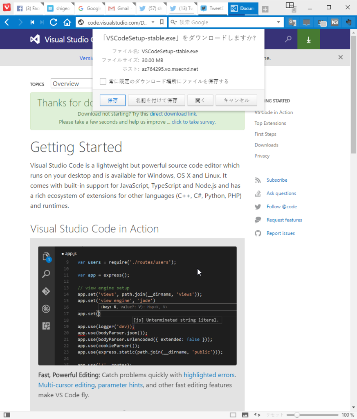The width and height of the screenshot is (357, 419).
Task: Toggle image loading in status bar
Action: point(245,415)
